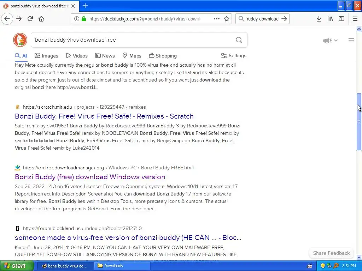Reload the current page
The image size is (362, 271).
pyautogui.click(x=30, y=19)
